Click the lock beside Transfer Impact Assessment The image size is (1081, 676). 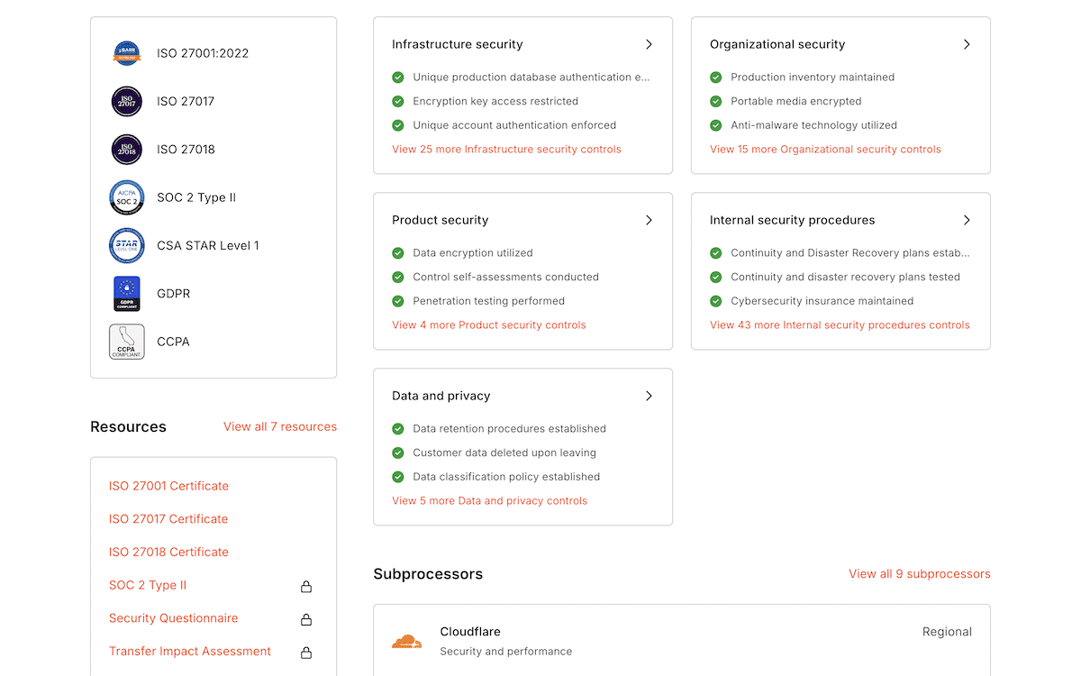(x=306, y=652)
